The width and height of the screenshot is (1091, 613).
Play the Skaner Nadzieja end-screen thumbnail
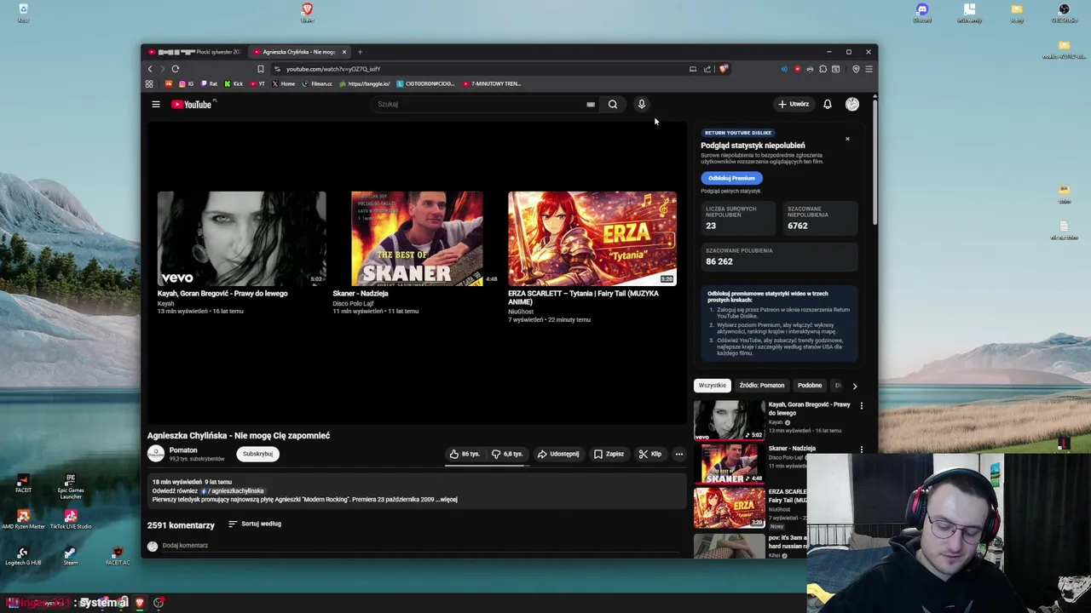coord(417,238)
